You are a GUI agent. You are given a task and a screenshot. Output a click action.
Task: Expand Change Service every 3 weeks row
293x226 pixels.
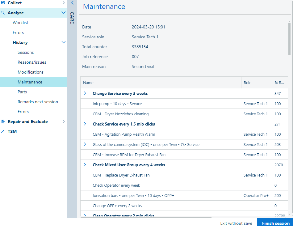click(x=85, y=93)
